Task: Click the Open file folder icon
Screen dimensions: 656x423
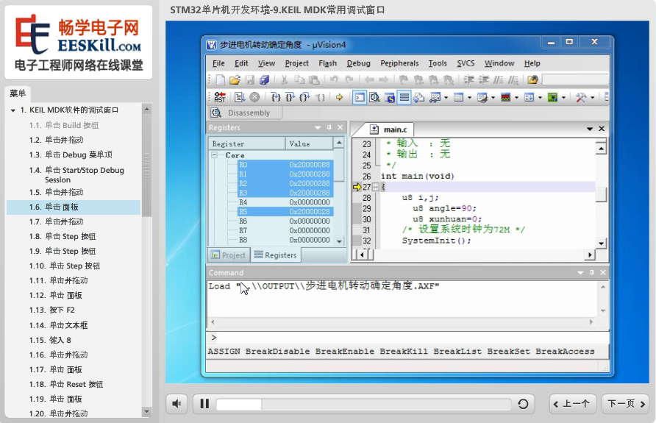Action: point(235,79)
